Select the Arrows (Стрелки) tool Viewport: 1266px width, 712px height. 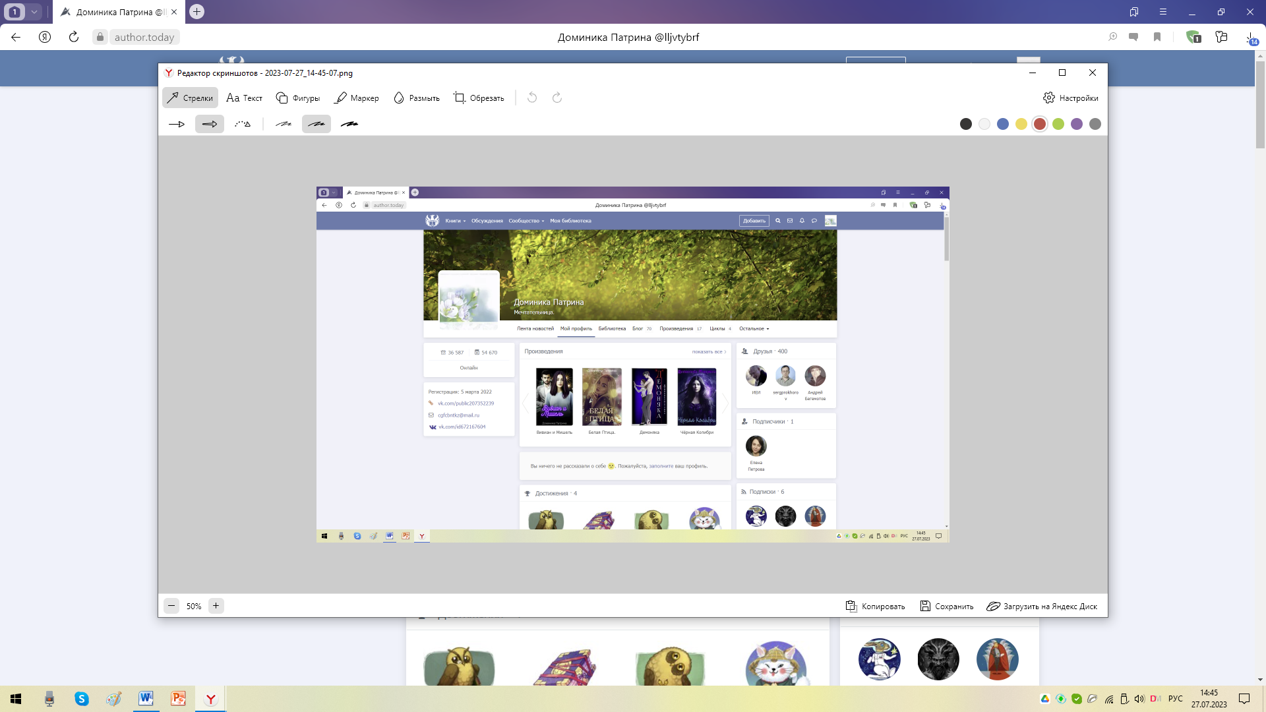pos(190,98)
